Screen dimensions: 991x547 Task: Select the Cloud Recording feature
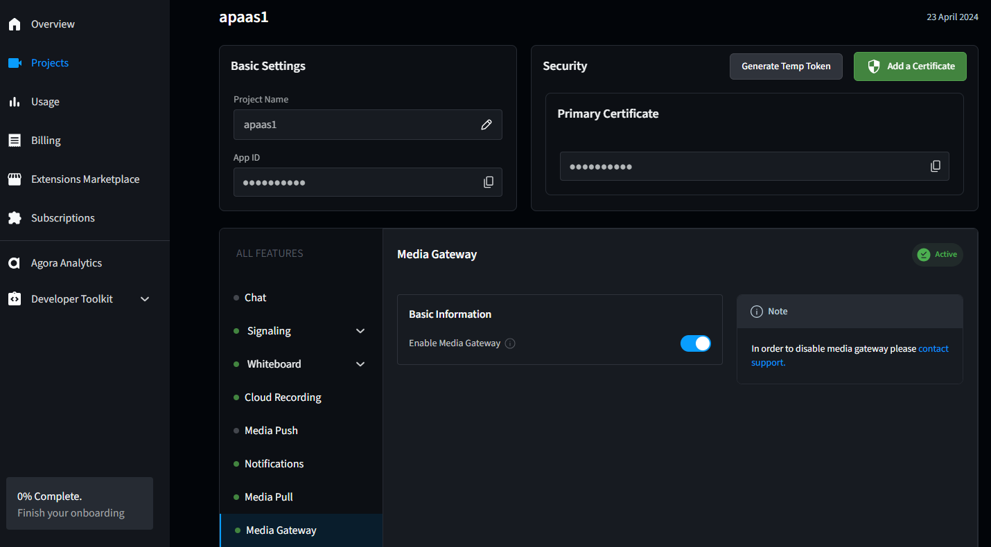pos(283,397)
